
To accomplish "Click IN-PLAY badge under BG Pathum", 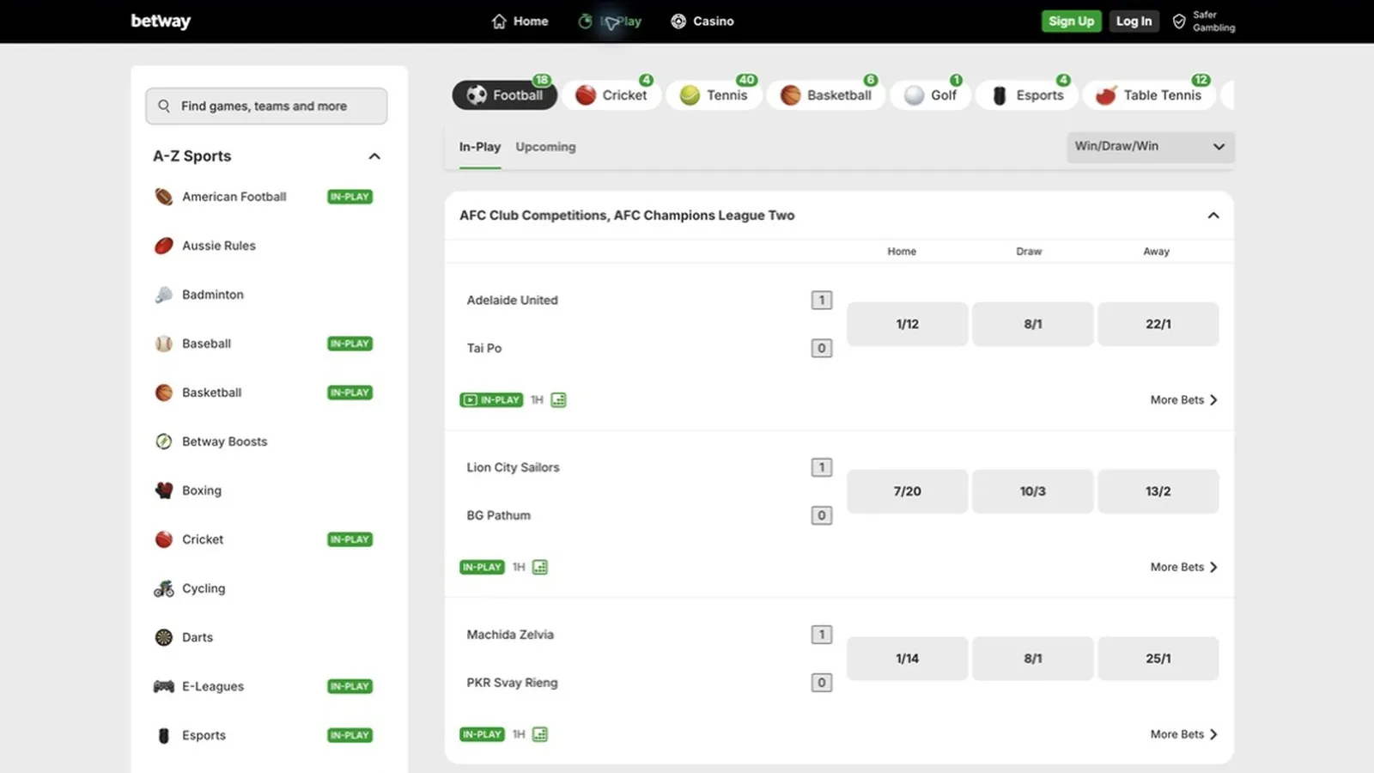I will [482, 568].
